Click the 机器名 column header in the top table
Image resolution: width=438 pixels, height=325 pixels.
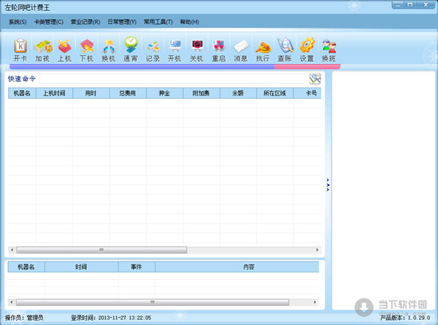coord(22,93)
